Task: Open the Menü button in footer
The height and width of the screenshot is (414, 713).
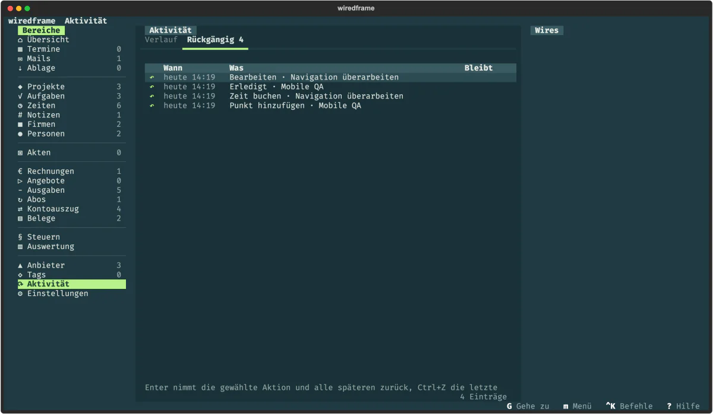Action: (x=577, y=406)
